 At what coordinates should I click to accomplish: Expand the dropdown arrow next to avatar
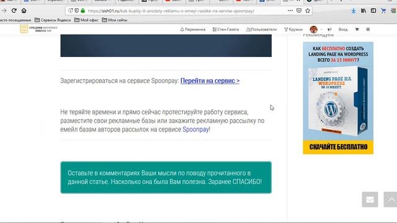pyautogui.click(x=321, y=30)
